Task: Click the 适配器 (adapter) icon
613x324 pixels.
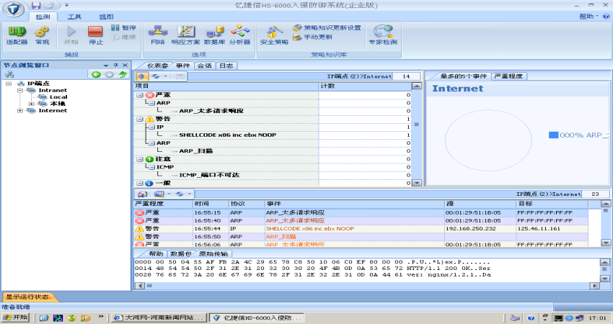Action: click(x=16, y=35)
